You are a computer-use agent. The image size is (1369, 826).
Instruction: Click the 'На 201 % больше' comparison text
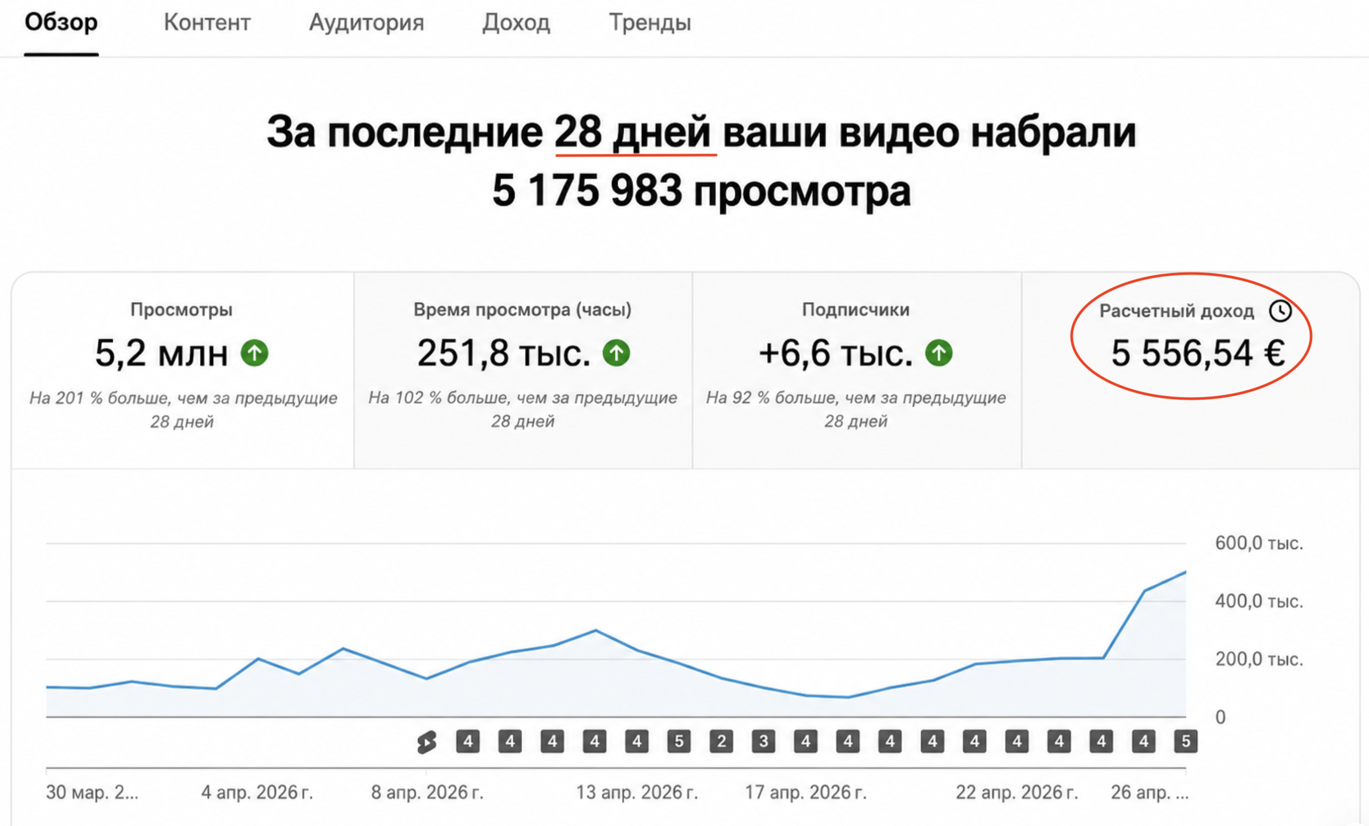[x=183, y=410]
